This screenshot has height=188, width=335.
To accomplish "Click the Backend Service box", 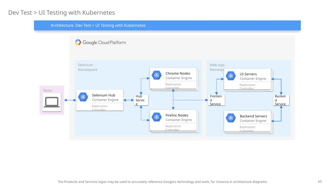I will coord(281,100).
